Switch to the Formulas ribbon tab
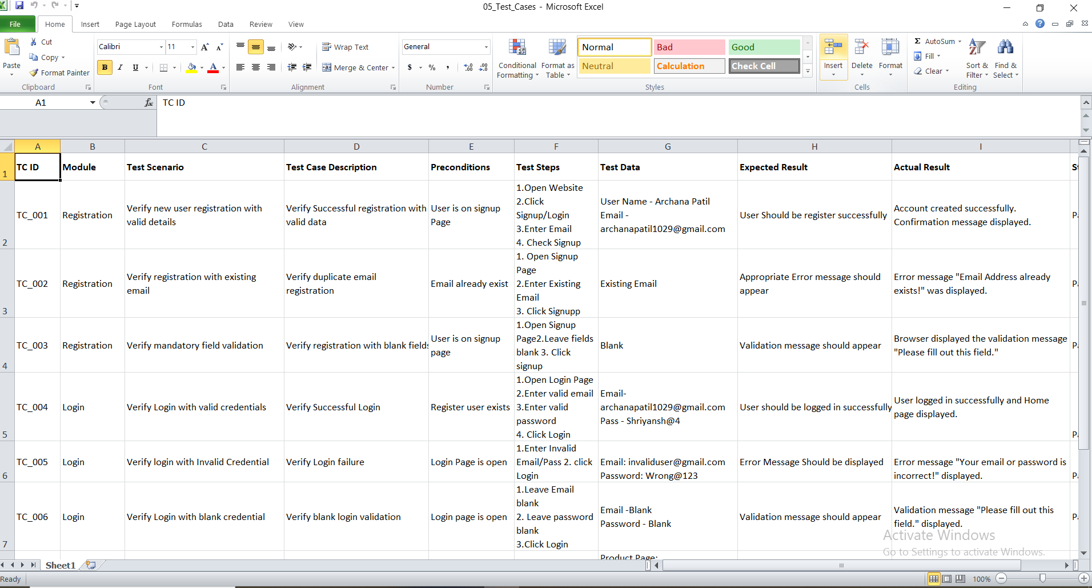1092x588 pixels. pos(187,24)
